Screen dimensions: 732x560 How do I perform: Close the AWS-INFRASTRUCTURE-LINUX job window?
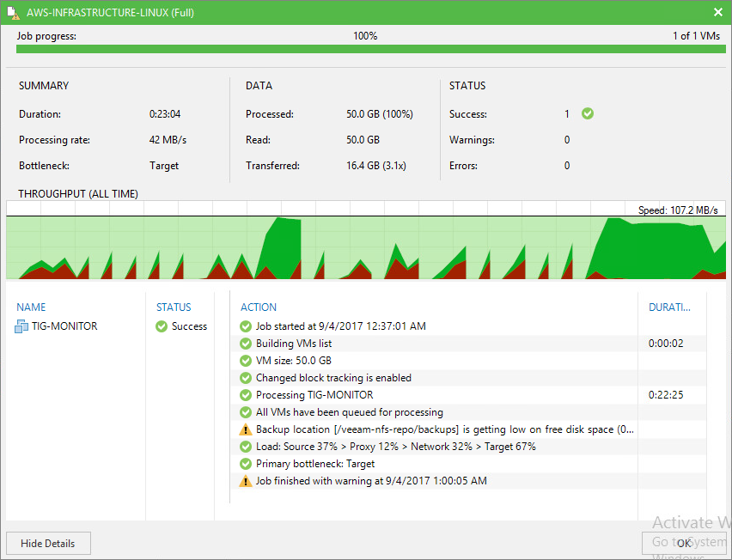[718, 13]
